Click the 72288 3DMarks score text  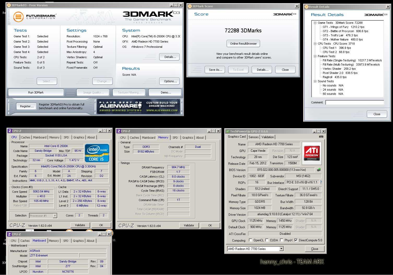coord(243,31)
